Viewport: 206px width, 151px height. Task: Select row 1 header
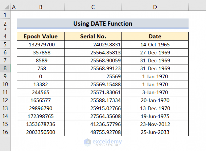(5, 15)
